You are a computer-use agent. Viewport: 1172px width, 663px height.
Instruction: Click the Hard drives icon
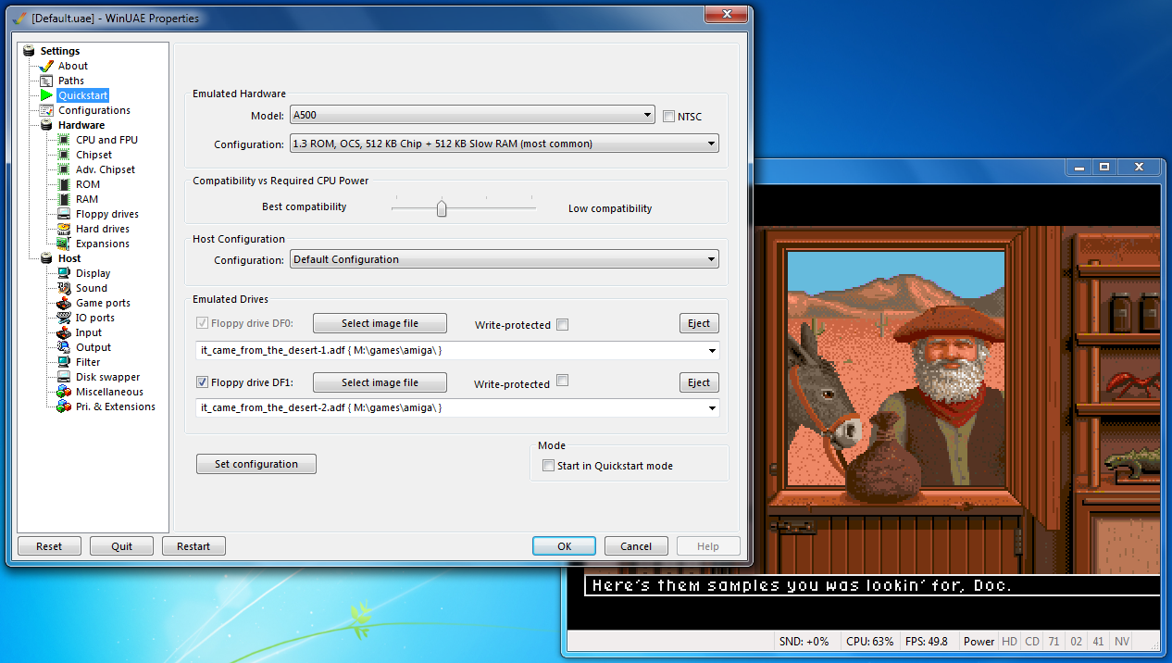(64, 229)
